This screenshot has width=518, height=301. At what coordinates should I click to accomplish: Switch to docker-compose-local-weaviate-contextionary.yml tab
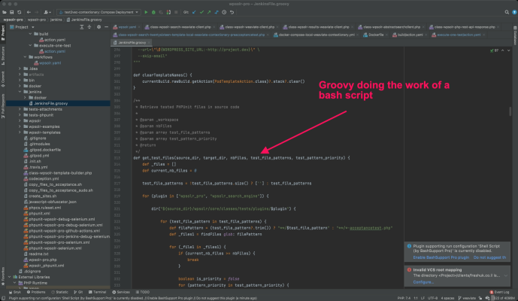pyautogui.click(x=317, y=35)
